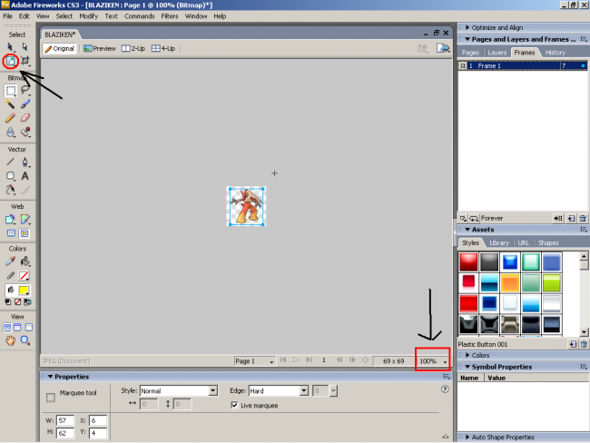Select the Pen tool

(x=25, y=162)
